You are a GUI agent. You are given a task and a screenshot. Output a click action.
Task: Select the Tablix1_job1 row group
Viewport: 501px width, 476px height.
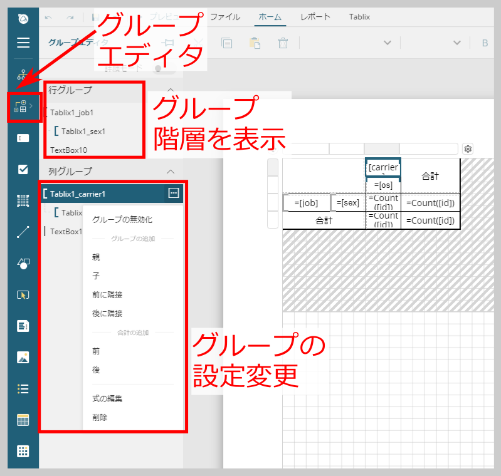click(72, 113)
